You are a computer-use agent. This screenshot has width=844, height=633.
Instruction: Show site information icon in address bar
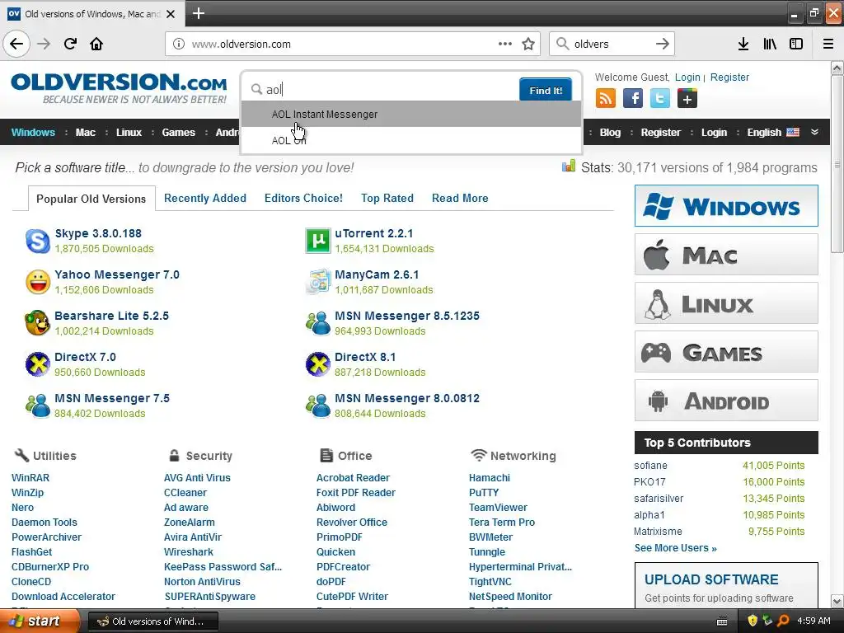[179, 45]
